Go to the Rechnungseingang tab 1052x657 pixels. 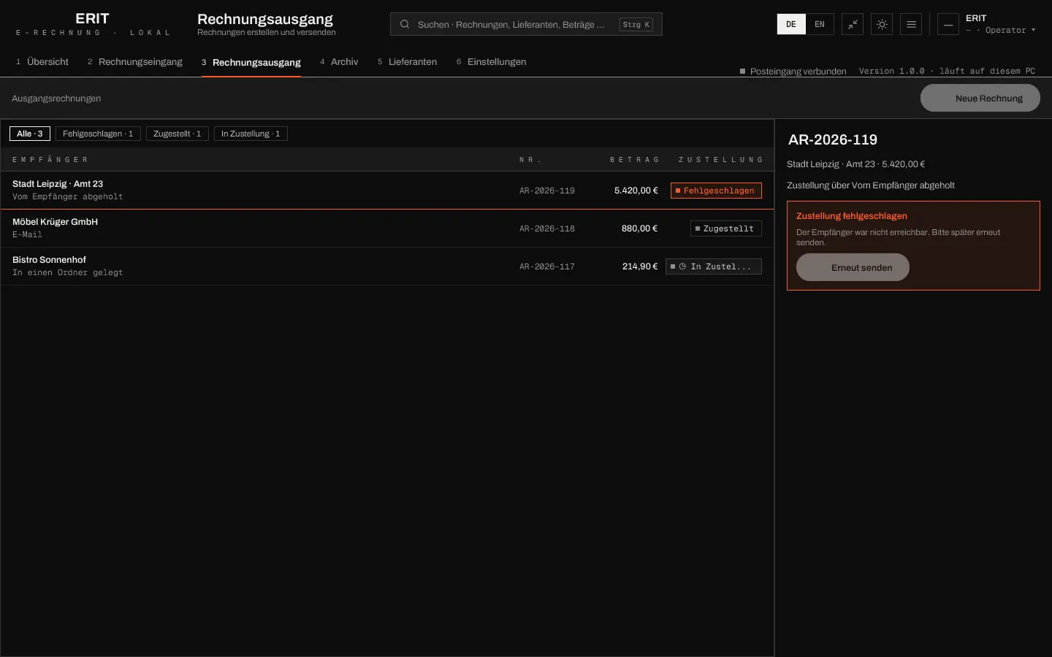point(135,62)
